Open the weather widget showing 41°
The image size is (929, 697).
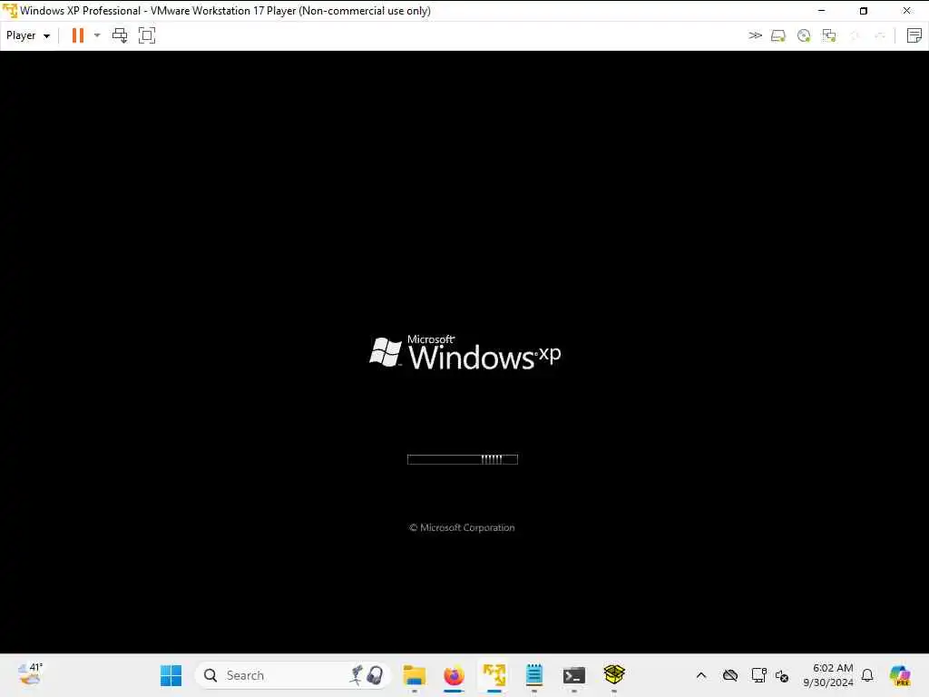tap(30, 674)
